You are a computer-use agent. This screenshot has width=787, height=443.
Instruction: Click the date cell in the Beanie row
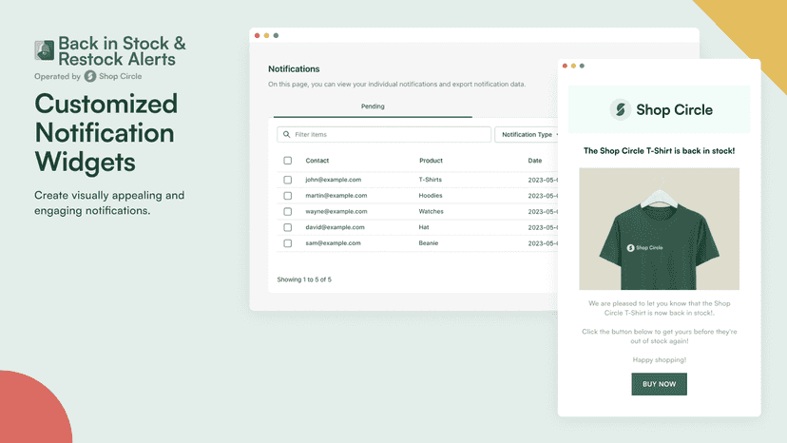tap(543, 243)
